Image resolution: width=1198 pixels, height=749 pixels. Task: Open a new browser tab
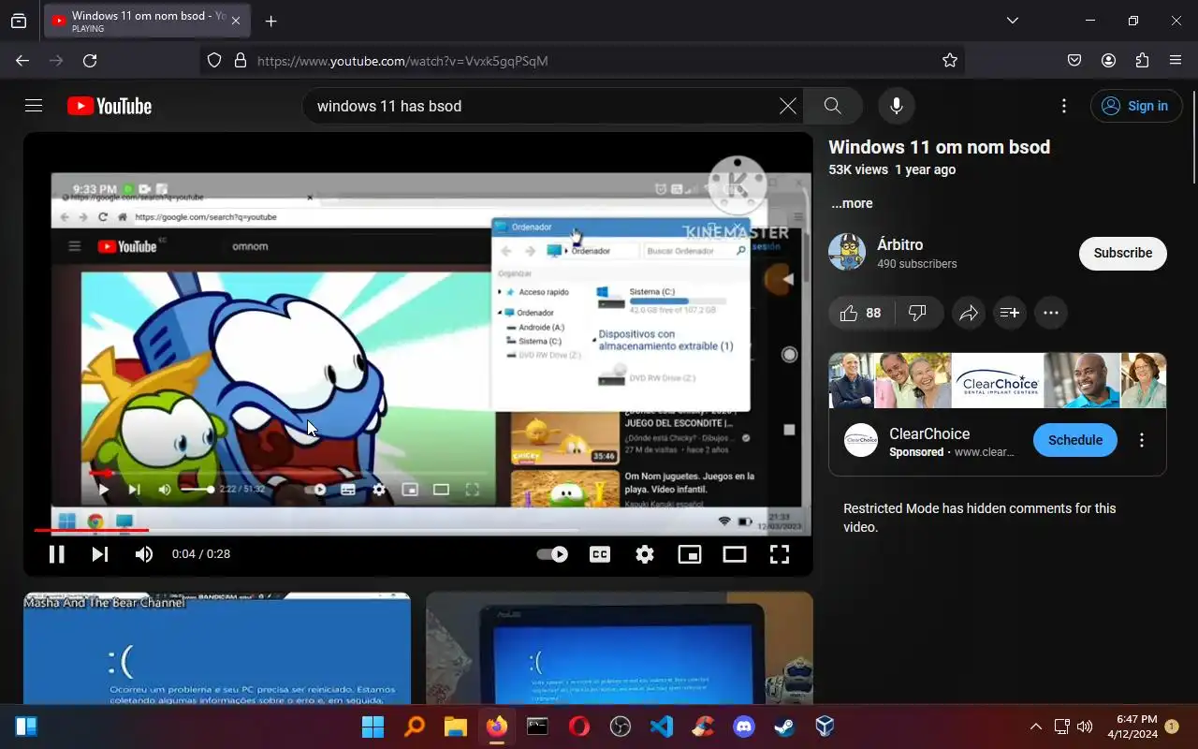pos(270,21)
